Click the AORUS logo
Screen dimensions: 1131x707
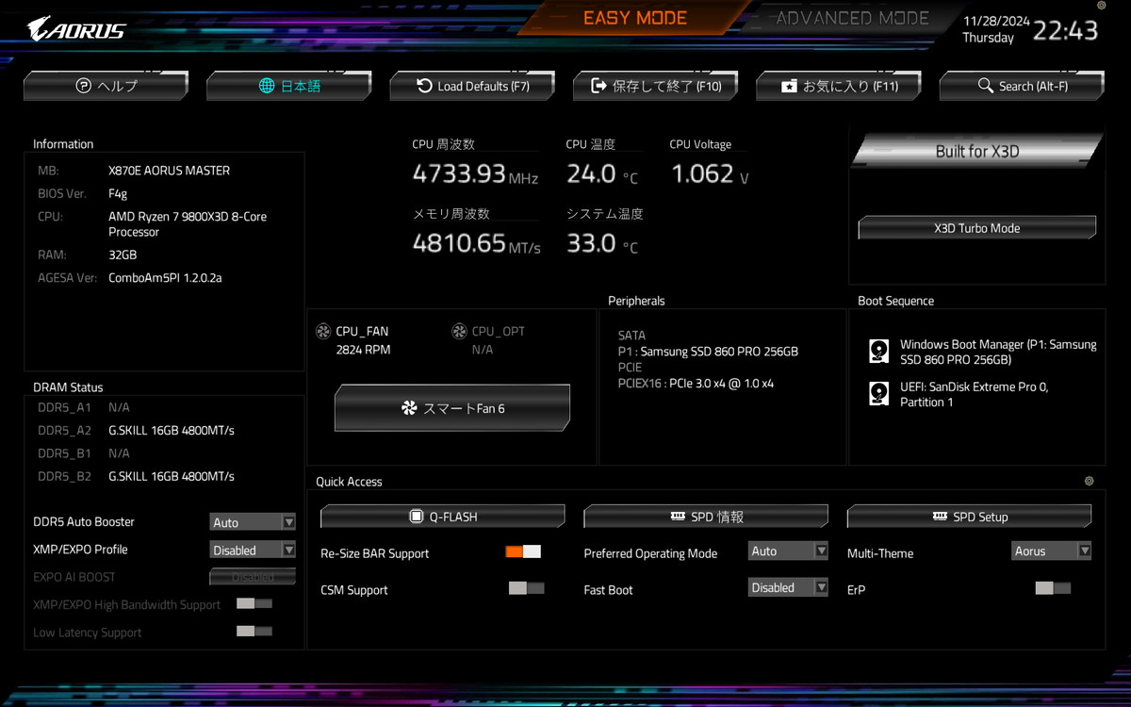pos(76,29)
